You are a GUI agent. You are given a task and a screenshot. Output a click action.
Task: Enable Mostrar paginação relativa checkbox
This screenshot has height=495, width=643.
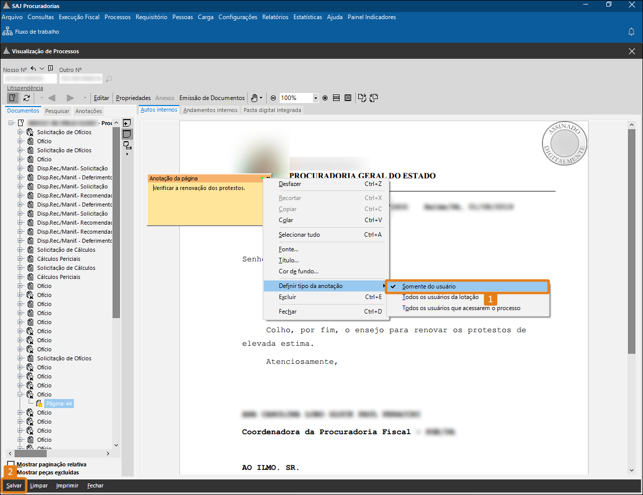tap(11, 464)
